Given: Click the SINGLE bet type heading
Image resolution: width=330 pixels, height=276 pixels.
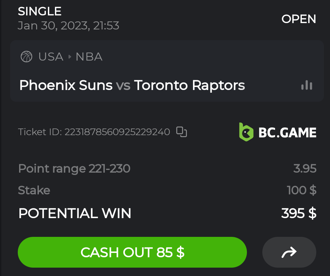Looking at the screenshot, I should click(40, 11).
